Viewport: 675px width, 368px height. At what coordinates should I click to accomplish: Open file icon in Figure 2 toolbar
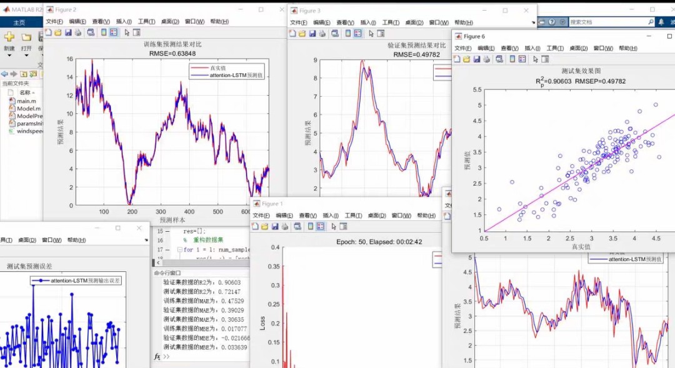(x=58, y=32)
